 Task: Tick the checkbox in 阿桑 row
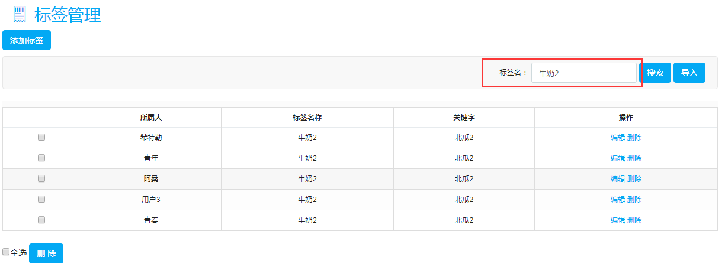pyautogui.click(x=41, y=178)
